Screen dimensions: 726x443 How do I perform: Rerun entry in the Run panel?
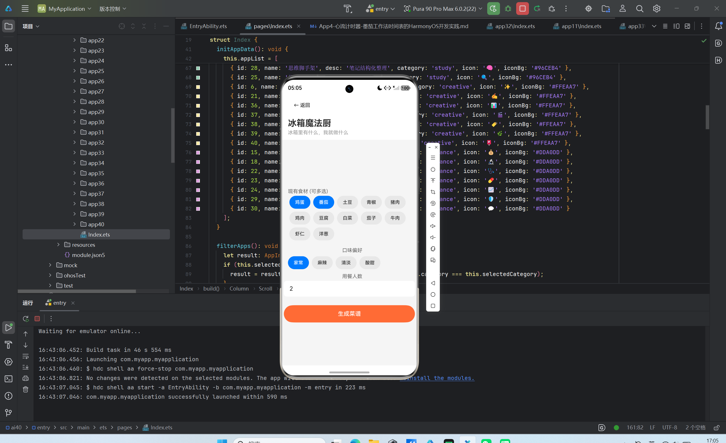click(26, 319)
